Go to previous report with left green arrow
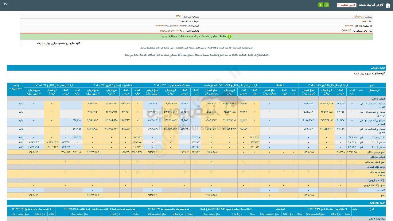Viewport: 393px width, 221px height. pos(321,5)
